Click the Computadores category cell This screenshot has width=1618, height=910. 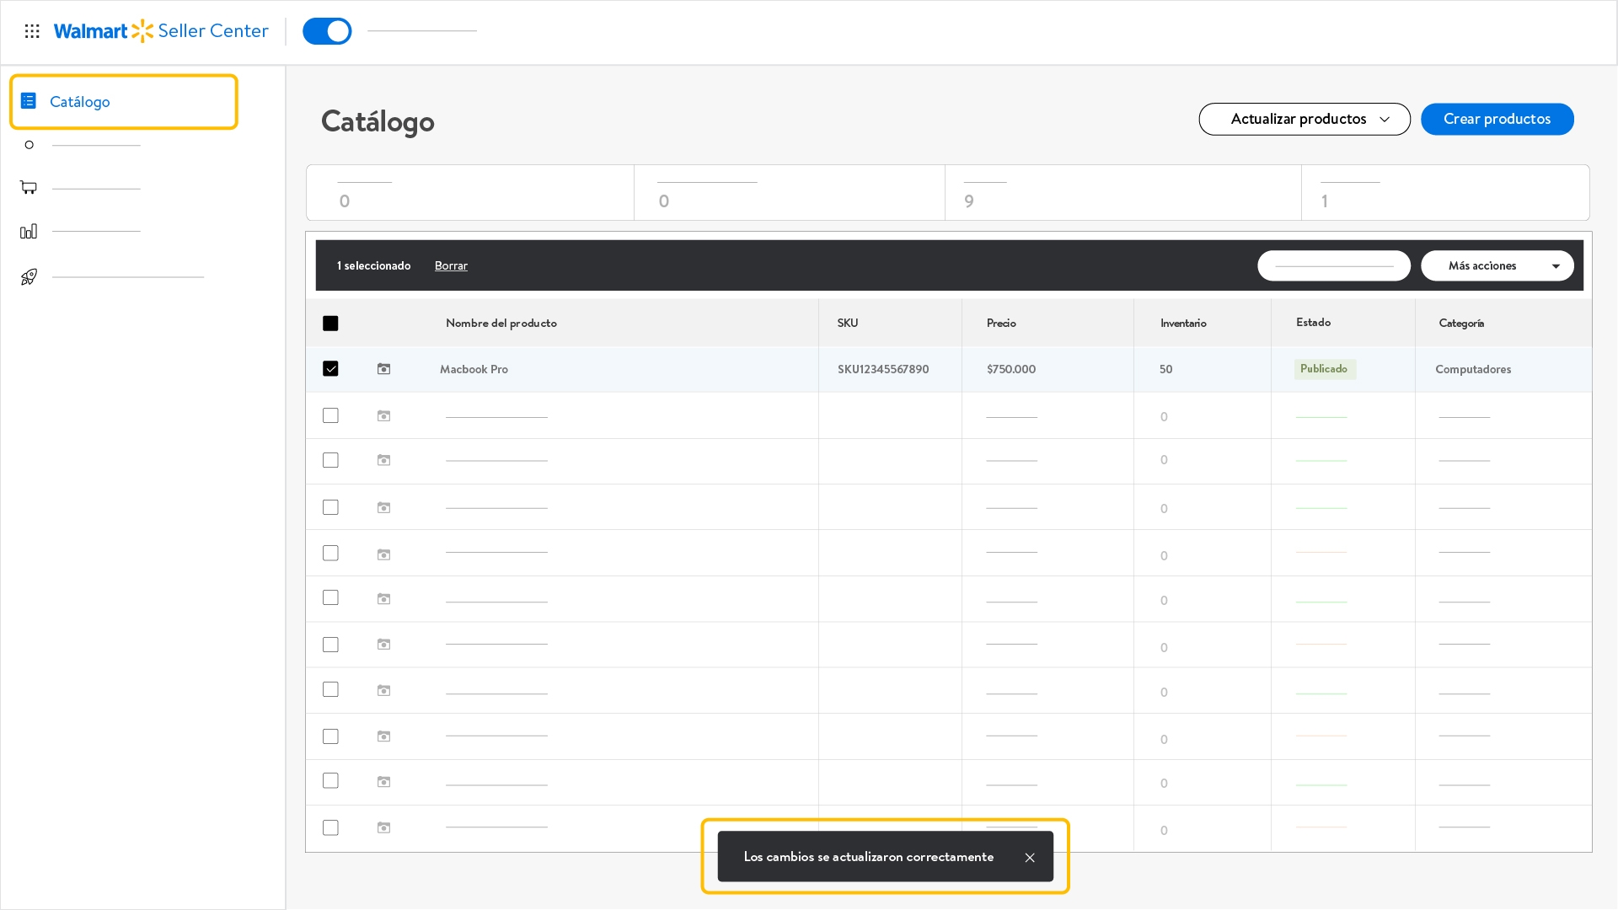1473,369
